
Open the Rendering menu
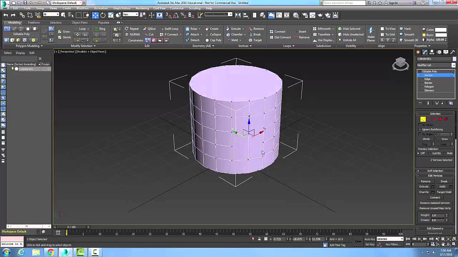click(x=142, y=8)
